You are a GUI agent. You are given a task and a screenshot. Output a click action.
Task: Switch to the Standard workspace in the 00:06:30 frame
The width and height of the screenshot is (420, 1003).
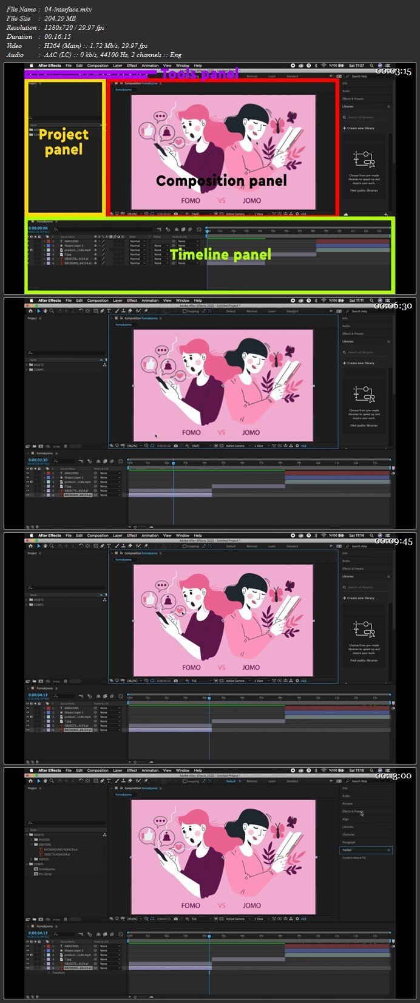pos(292,311)
